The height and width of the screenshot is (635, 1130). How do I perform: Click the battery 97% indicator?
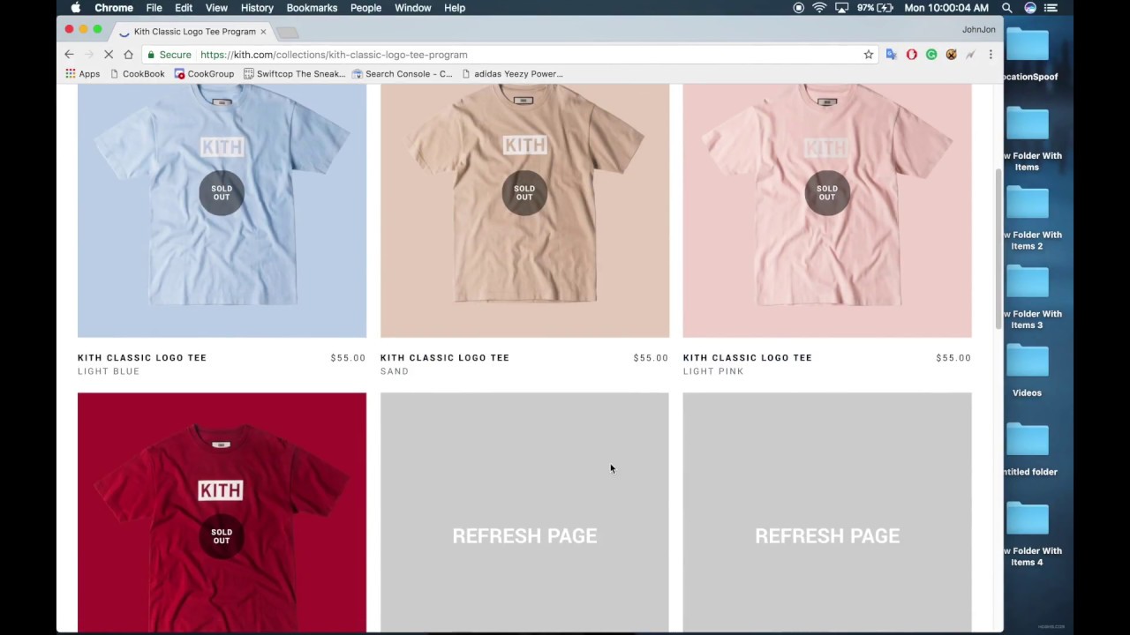(875, 8)
